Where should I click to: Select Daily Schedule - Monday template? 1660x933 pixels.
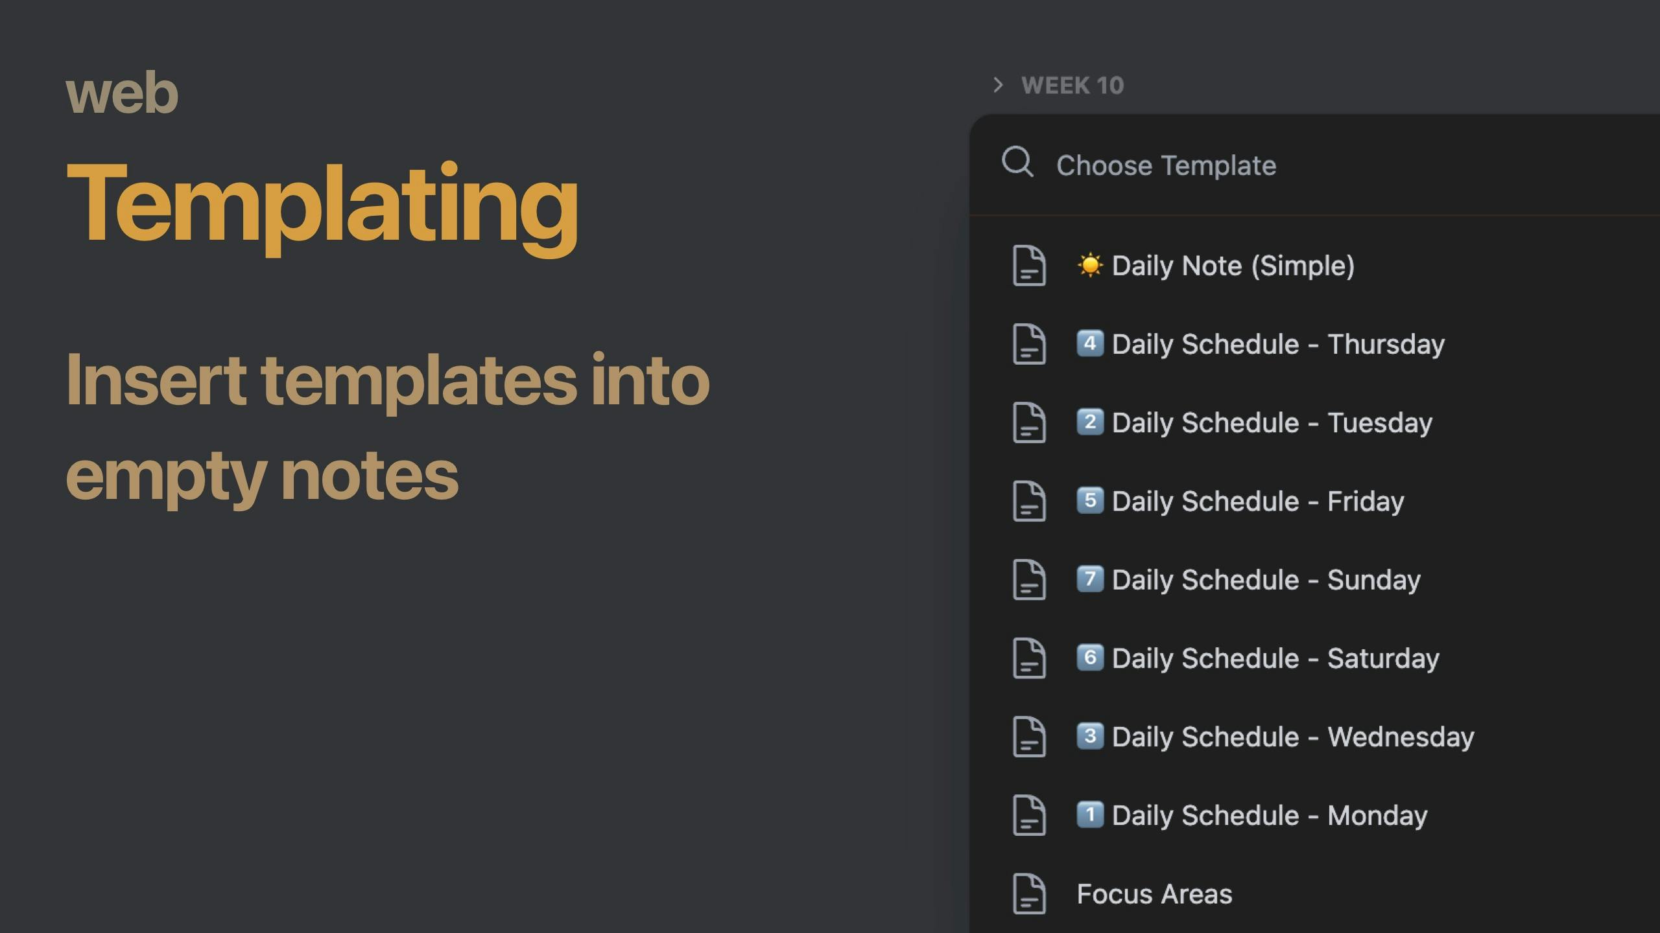coord(1269,816)
